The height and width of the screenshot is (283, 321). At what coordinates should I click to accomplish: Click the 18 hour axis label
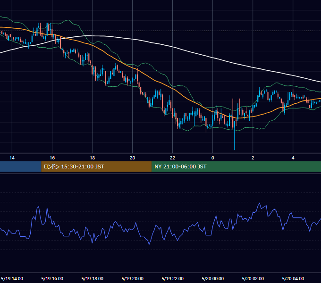[93, 158]
